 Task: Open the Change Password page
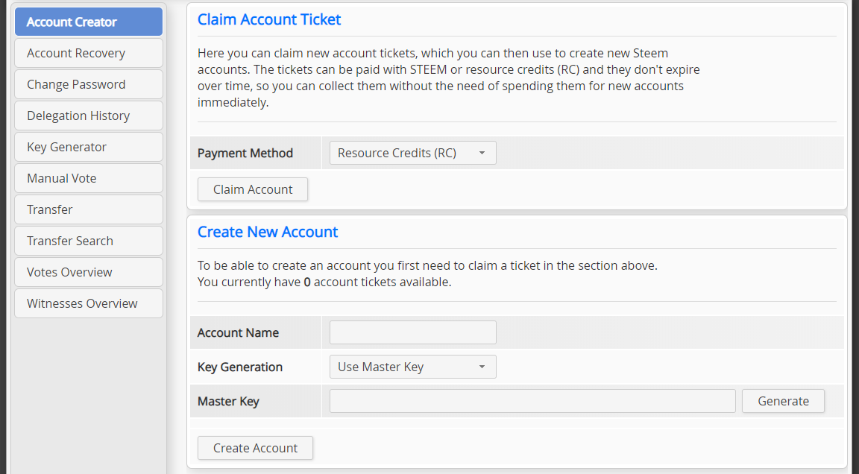point(88,84)
